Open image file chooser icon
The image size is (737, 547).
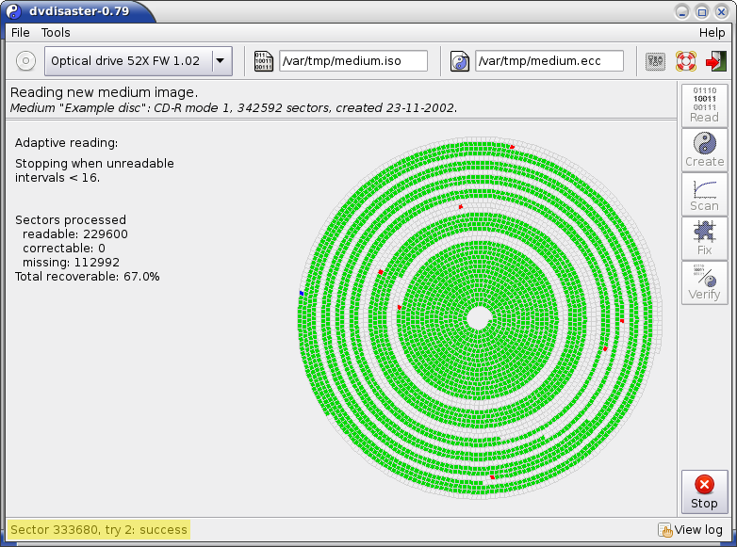coord(264,61)
